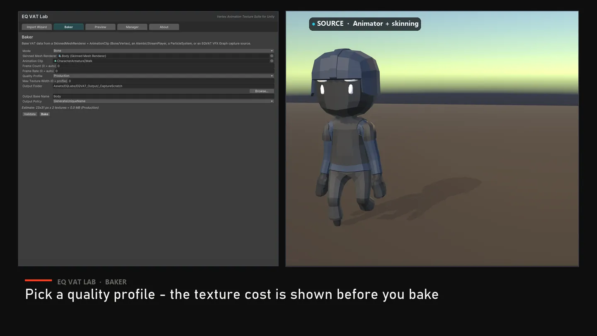Viewport: 597px width, 336px height.
Task: Click the Output Base Name field
Action: click(163, 96)
